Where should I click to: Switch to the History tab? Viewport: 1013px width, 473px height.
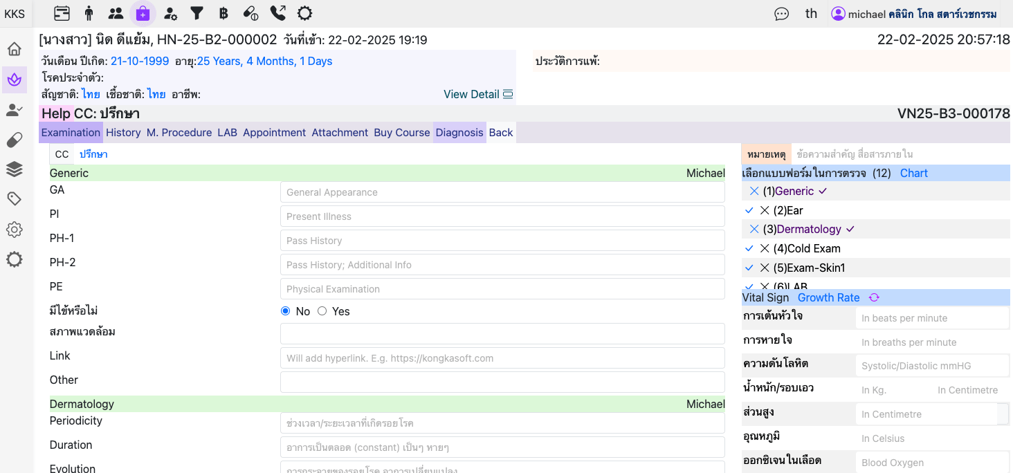point(123,133)
